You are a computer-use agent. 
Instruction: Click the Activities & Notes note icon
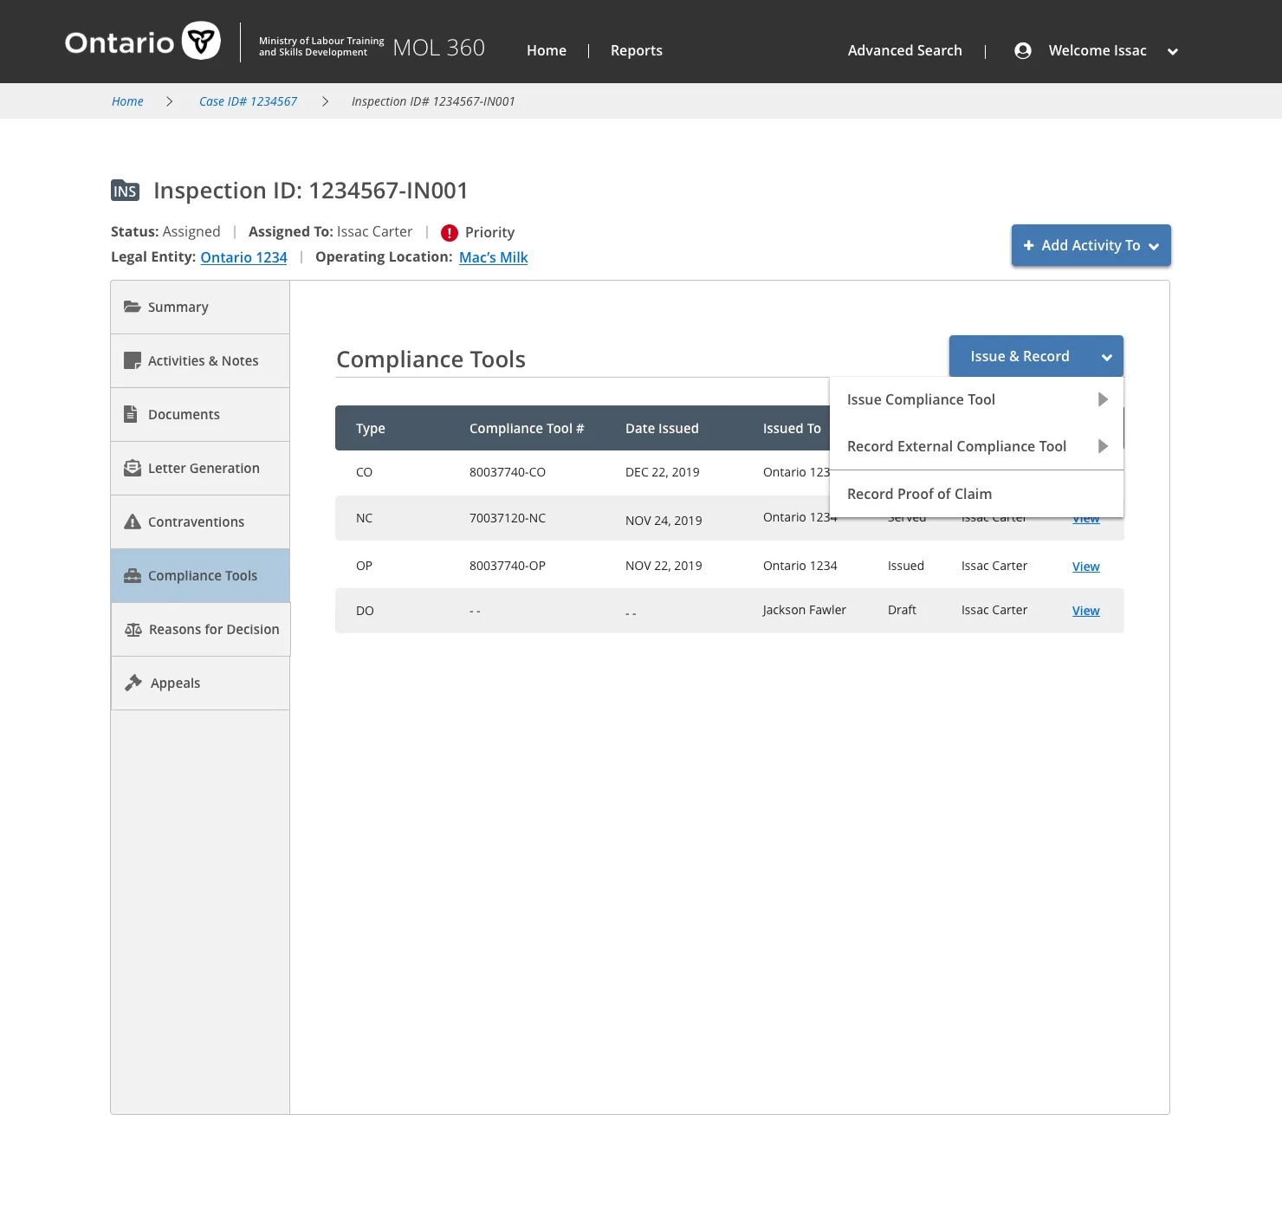coord(133,360)
